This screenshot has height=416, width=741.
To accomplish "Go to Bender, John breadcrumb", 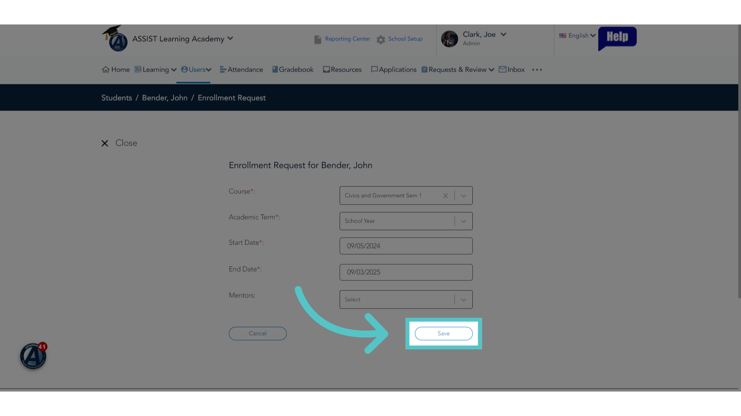I will pyautogui.click(x=165, y=98).
